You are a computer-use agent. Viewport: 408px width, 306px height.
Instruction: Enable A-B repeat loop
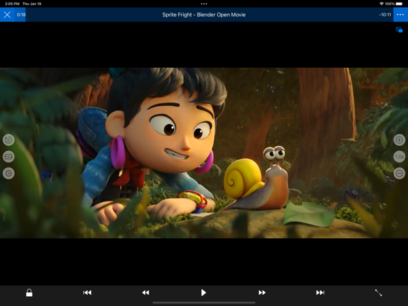8,157
